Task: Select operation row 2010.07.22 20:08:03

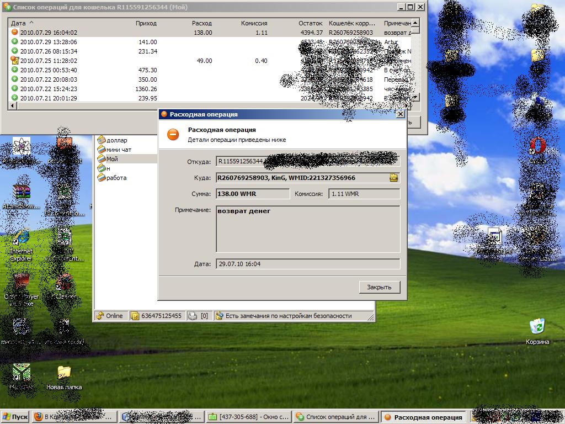Action: tap(210, 79)
